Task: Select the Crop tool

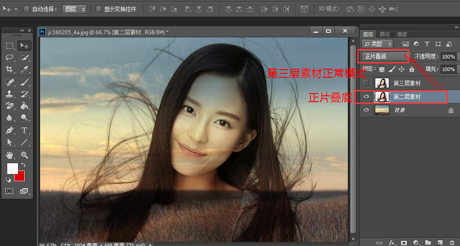Action: (x=9, y=69)
